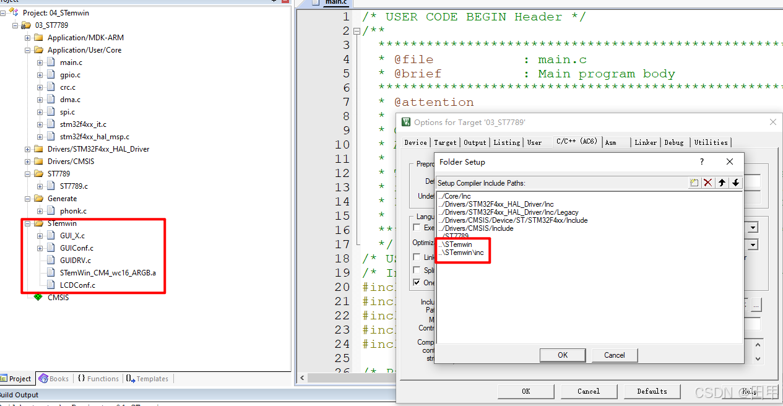Open the Listing tab
This screenshot has width=783, height=406.
507,142
